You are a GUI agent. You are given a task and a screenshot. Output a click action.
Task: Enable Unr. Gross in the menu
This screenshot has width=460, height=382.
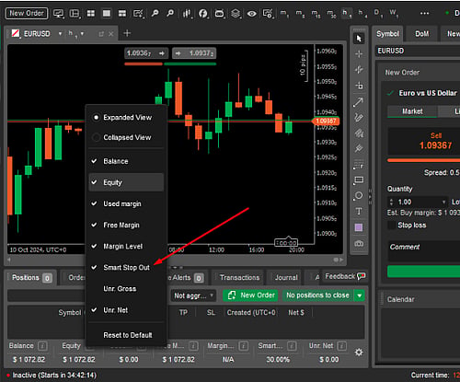point(126,289)
